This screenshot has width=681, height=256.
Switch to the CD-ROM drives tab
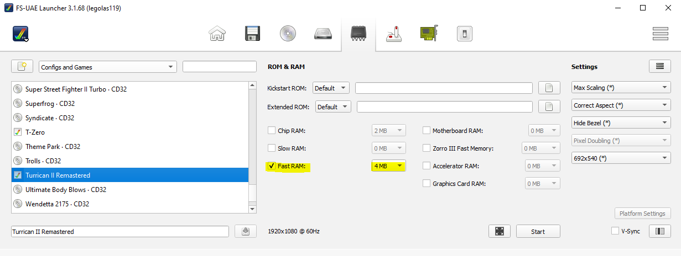(288, 34)
